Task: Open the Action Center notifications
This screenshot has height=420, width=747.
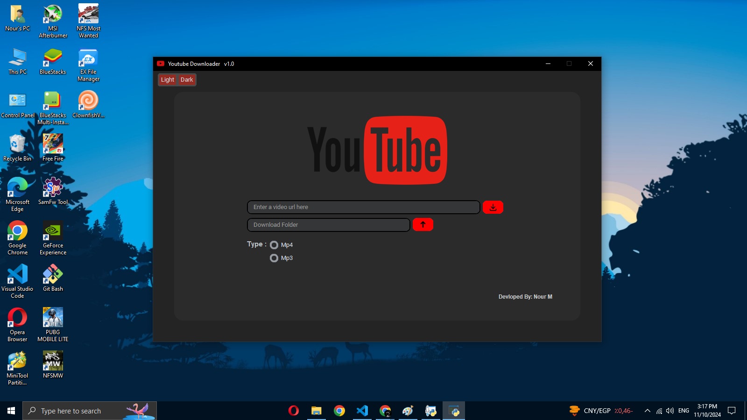Action: pyautogui.click(x=732, y=411)
